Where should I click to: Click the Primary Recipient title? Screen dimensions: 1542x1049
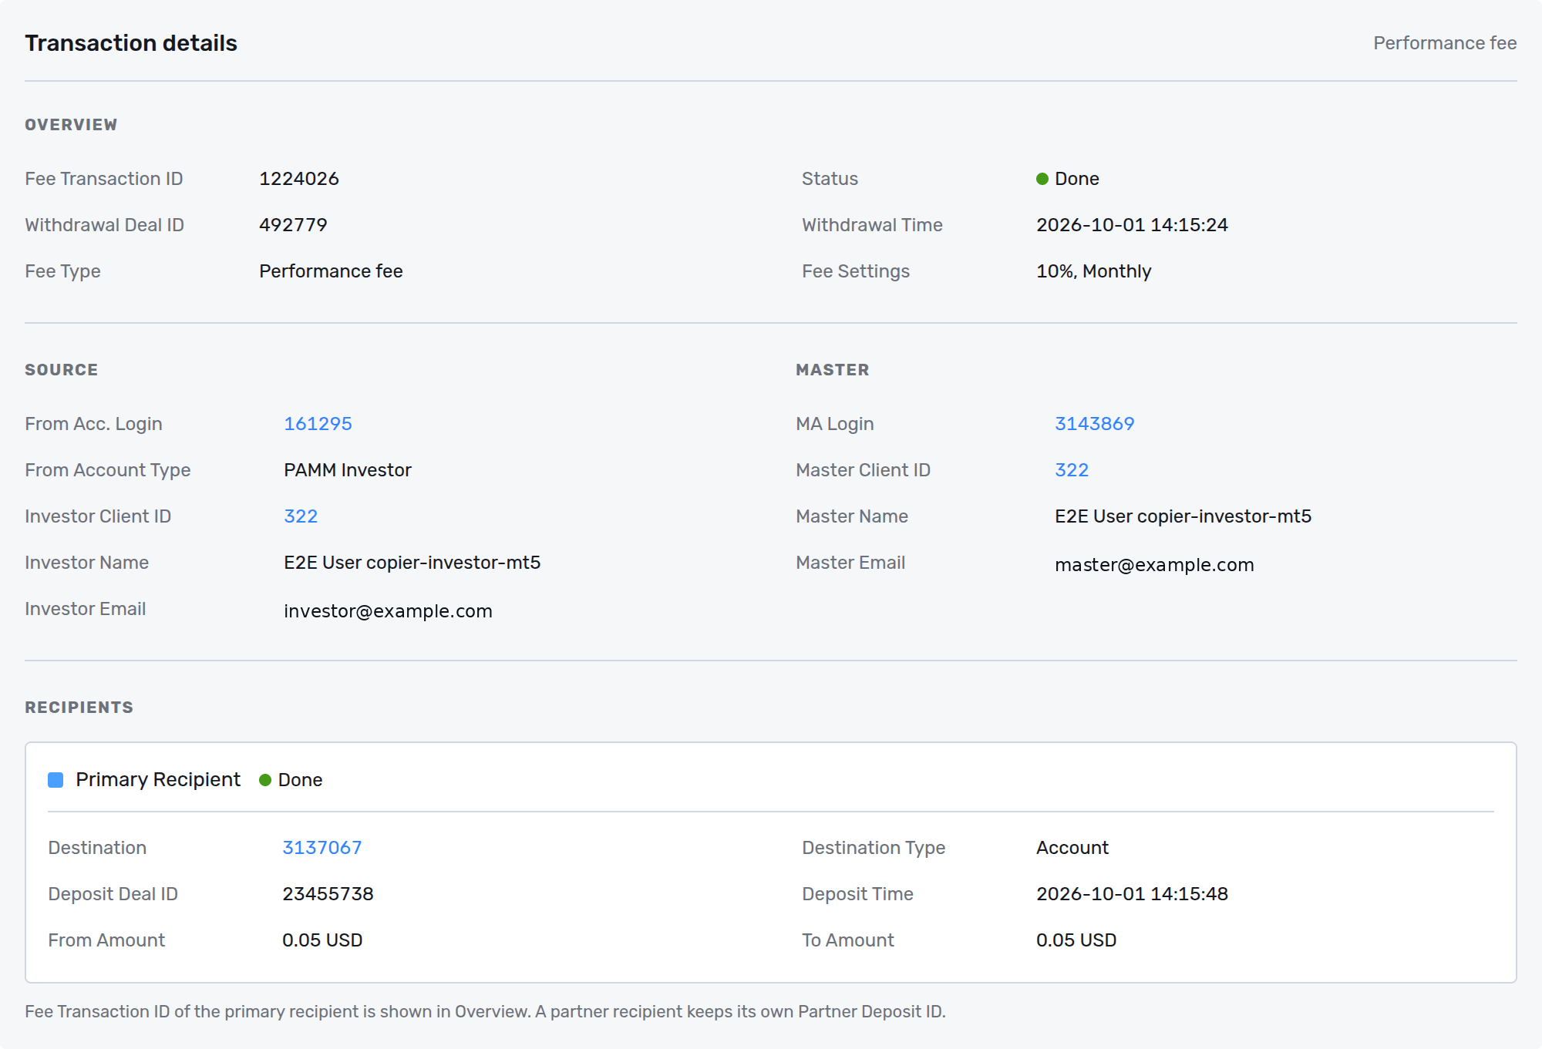(x=158, y=780)
